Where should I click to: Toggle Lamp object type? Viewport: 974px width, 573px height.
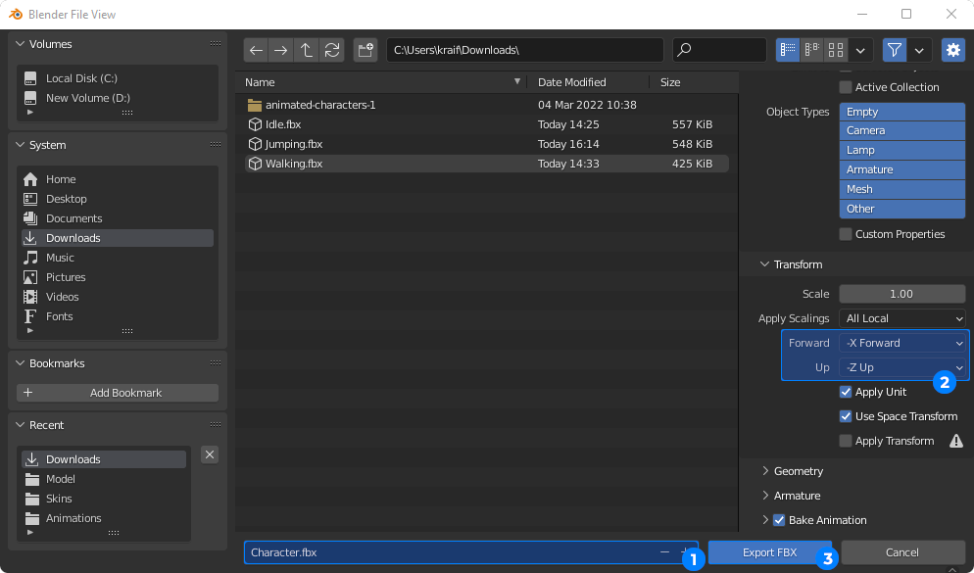[x=901, y=150]
